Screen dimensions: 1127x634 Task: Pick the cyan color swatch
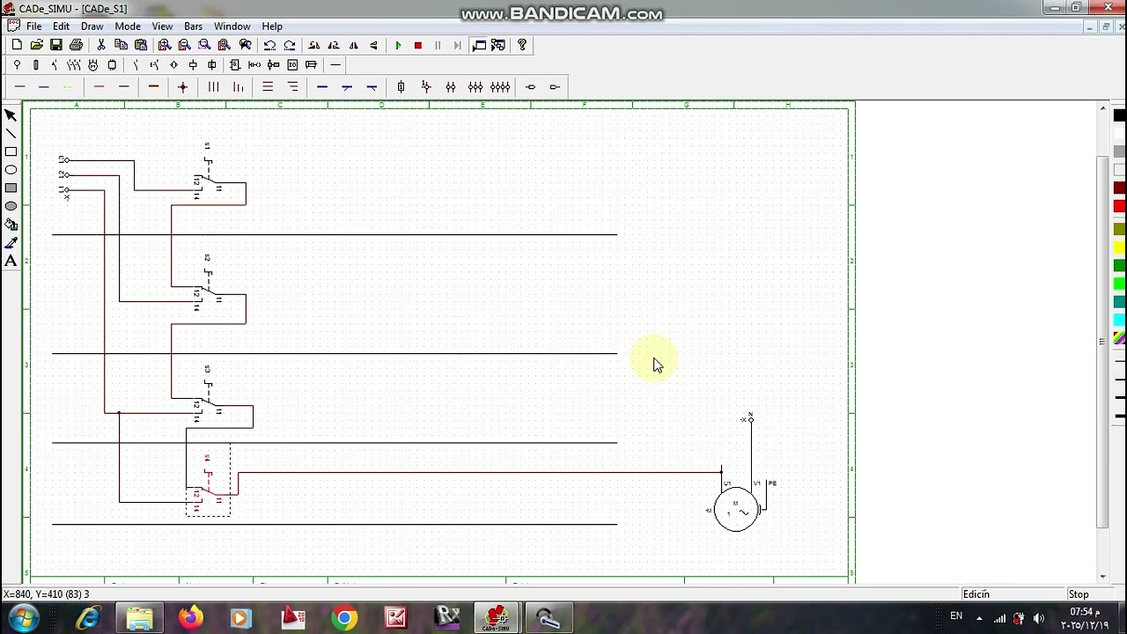coord(1119,320)
